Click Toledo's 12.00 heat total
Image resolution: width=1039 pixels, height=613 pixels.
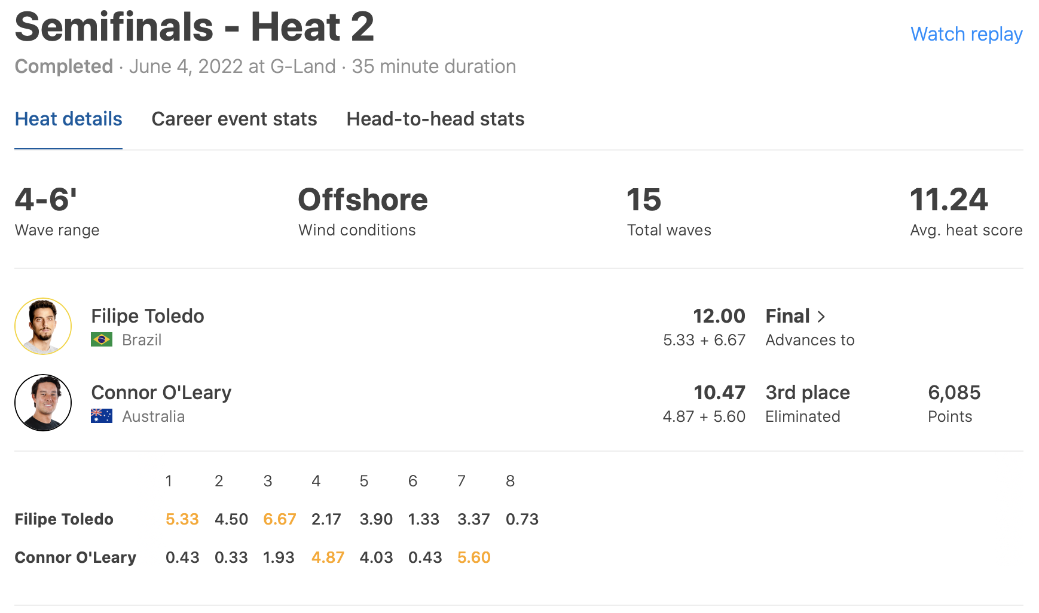(719, 316)
